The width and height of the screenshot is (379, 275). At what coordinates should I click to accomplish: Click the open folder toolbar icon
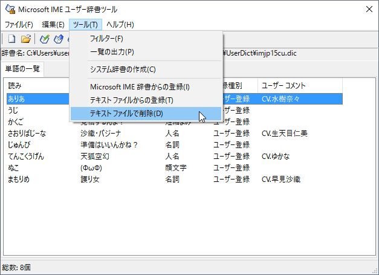point(25,39)
